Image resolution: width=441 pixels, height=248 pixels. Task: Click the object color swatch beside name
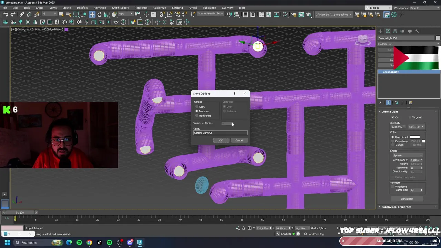coord(438,38)
